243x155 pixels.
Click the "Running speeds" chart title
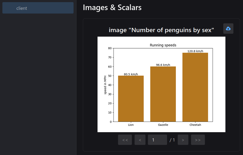(x=163, y=45)
